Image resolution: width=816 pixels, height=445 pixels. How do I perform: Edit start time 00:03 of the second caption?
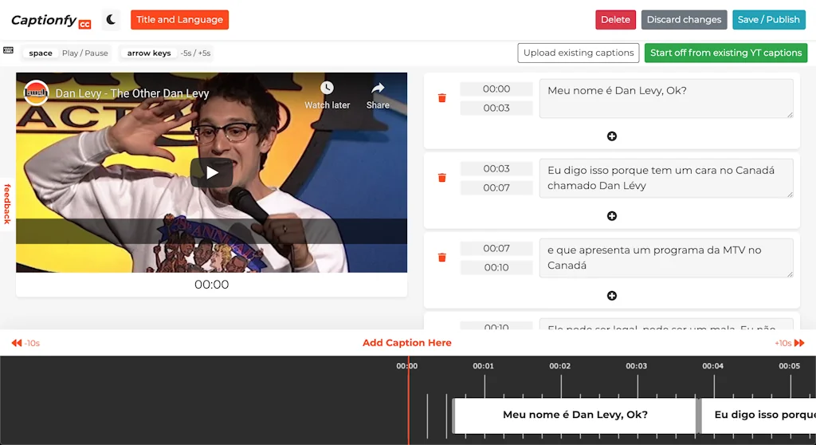tap(496, 169)
